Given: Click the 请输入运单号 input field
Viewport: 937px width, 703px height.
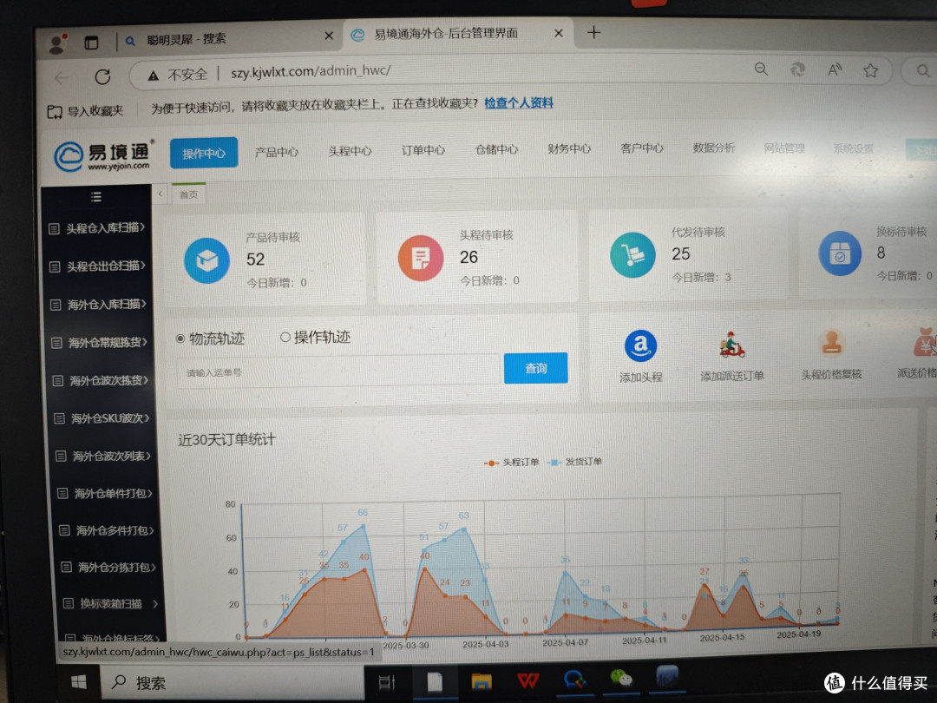Looking at the screenshot, I should (337, 371).
